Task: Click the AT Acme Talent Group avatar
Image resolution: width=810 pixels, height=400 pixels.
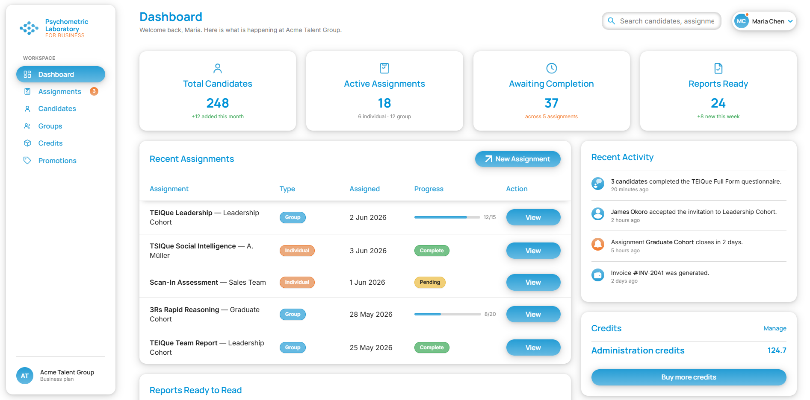Action: (x=25, y=376)
